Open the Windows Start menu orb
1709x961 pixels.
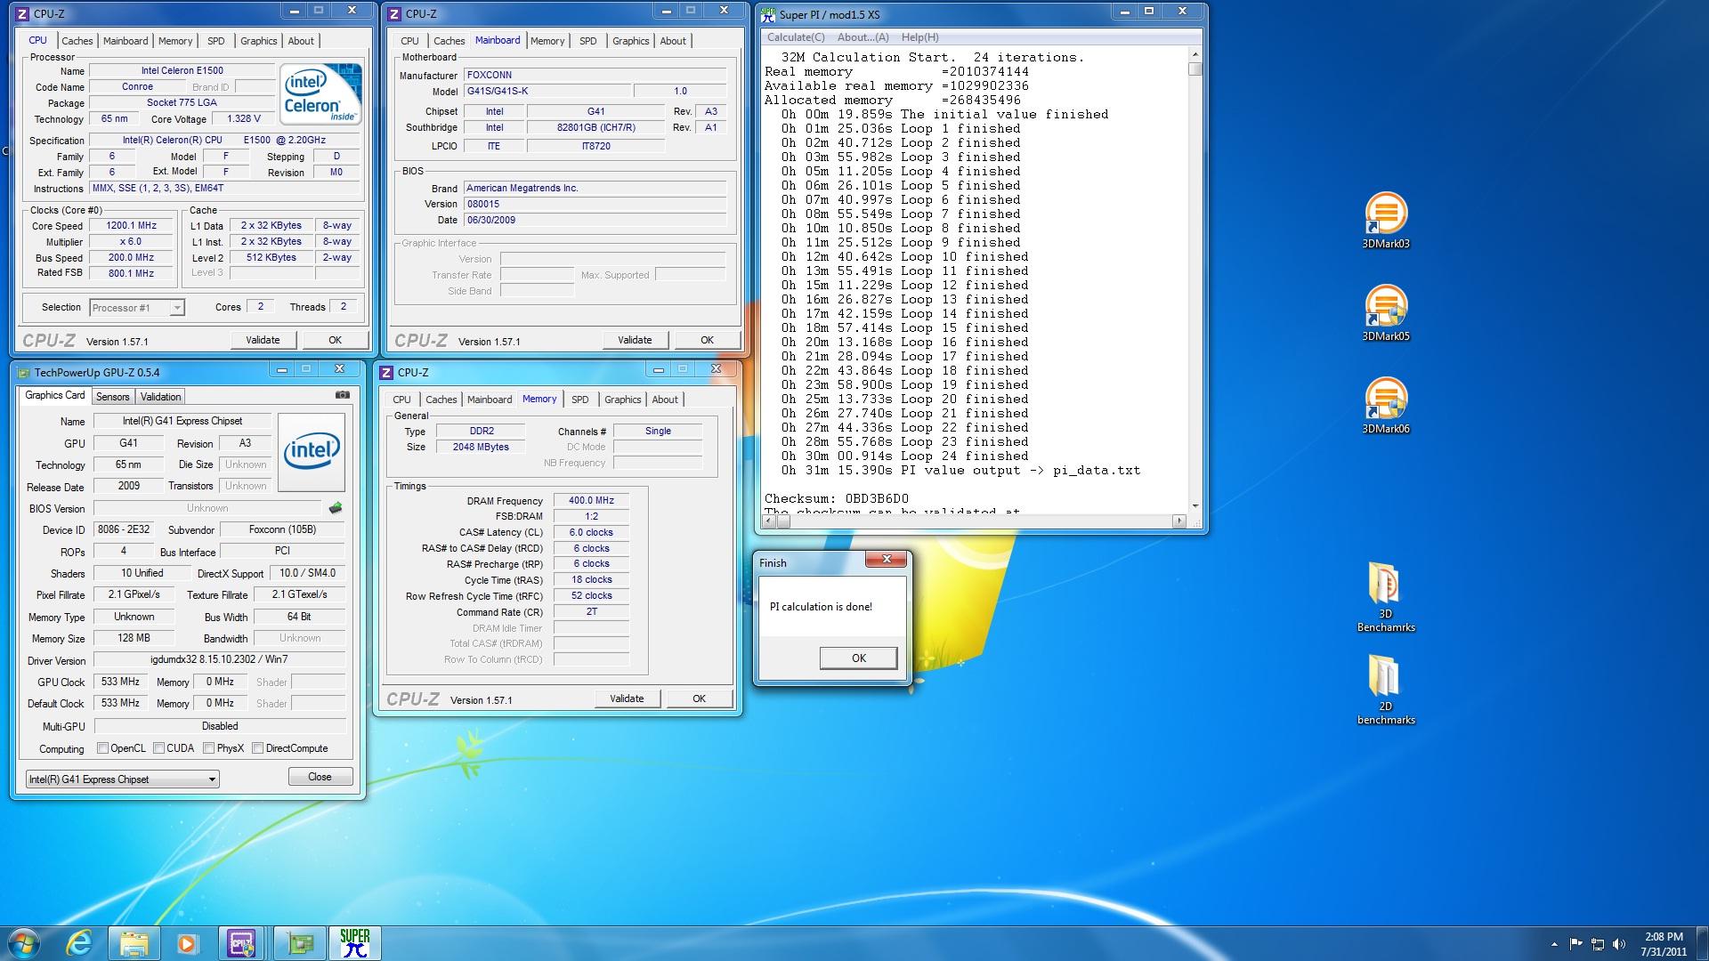(x=24, y=943)
